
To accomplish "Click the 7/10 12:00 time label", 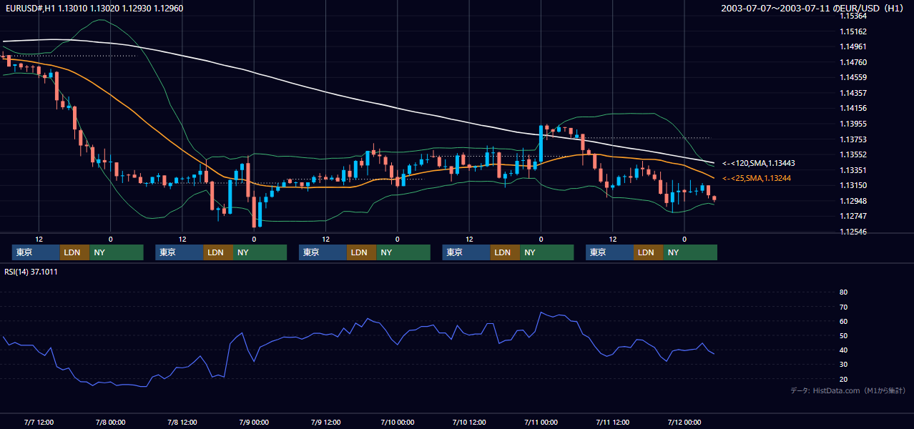I will point(469,422).
